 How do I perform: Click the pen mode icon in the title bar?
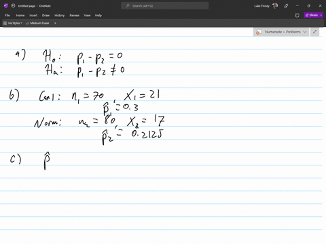(x=286, y=6)
